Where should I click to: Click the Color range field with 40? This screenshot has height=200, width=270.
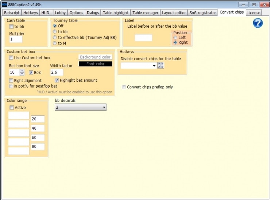tap(38, 128)
